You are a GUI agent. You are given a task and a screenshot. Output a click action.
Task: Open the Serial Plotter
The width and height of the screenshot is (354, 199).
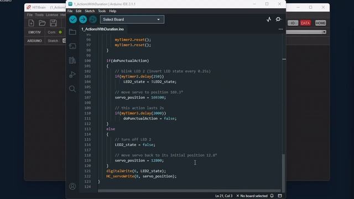tap(269, 19)
